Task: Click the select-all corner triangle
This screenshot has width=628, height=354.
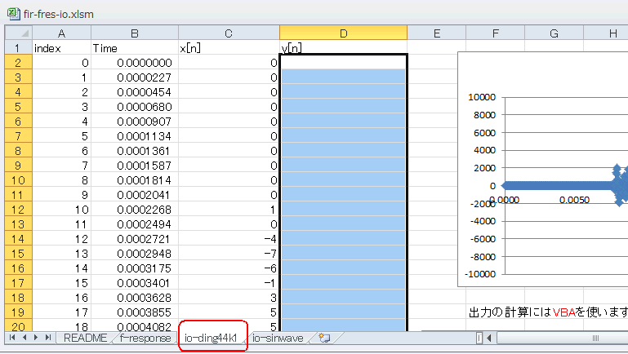Action: (19, 33)
